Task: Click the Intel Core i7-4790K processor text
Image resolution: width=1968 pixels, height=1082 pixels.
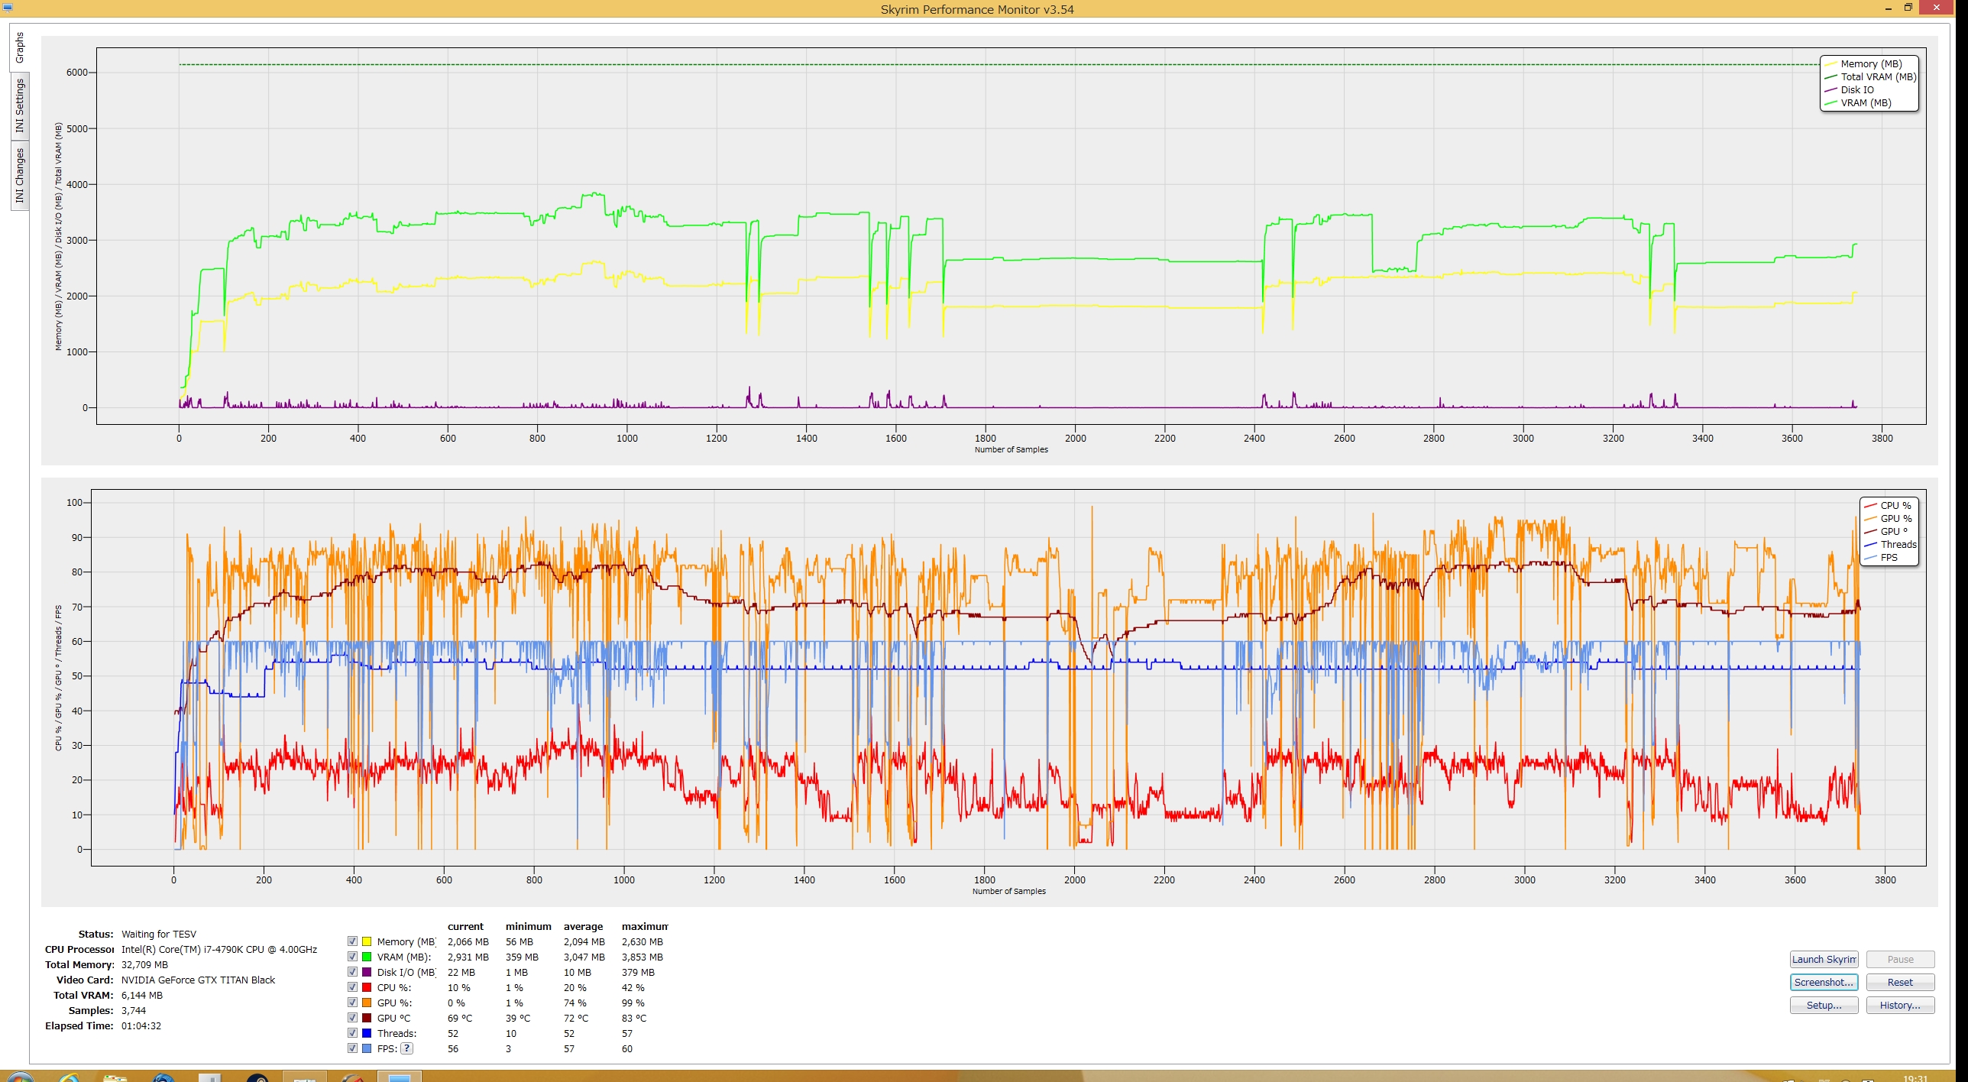Action: [x=219, y=949]
